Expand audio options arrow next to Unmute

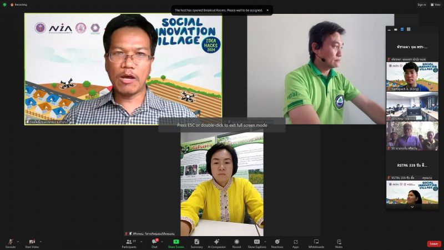coord(18,242)
